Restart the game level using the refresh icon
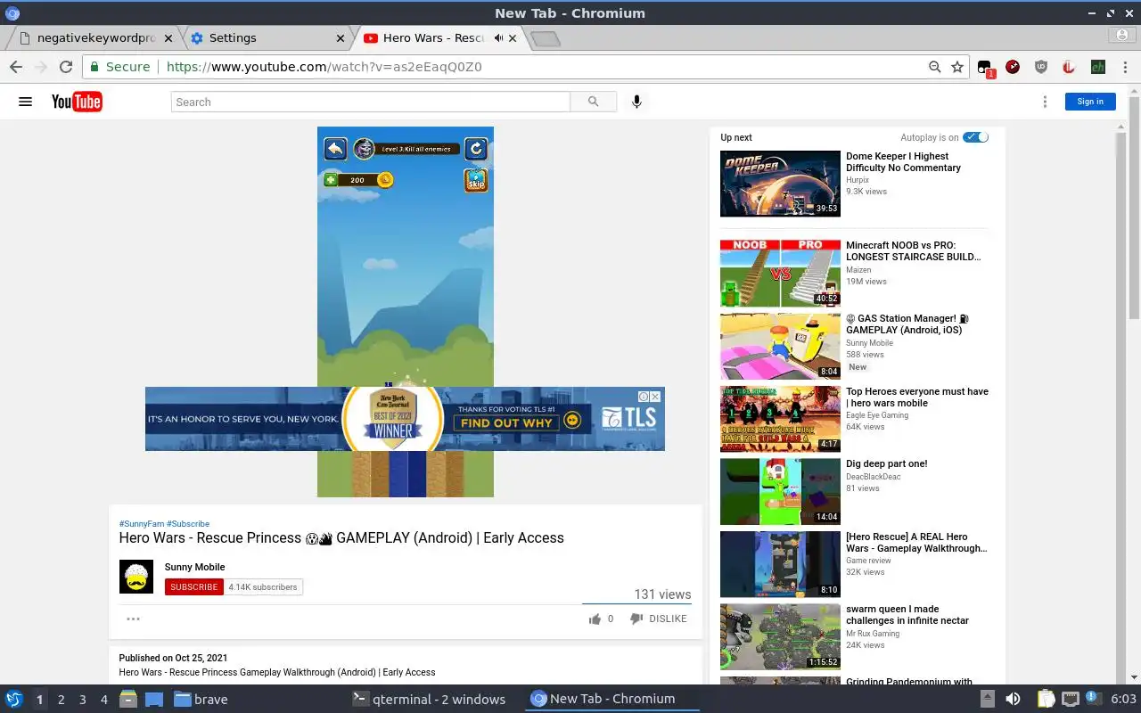 [476, 148]
